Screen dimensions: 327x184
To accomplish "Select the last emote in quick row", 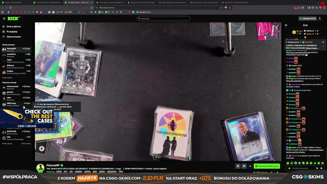I will (x=323, y=163).
